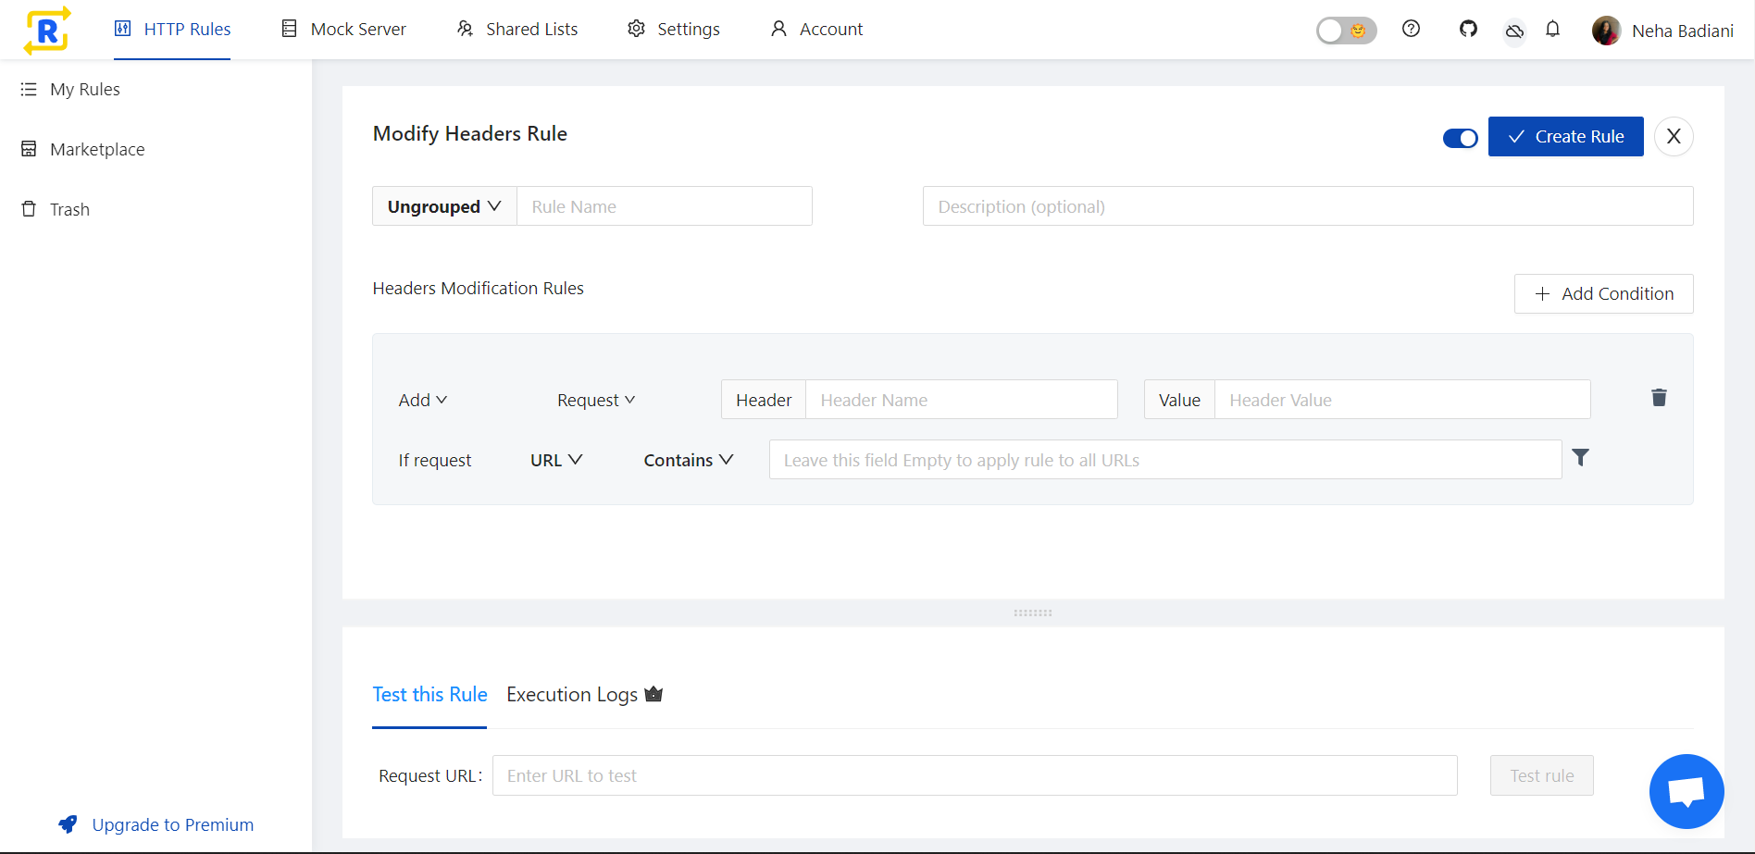Open the Requestly GitHub icon
This screenshot has width=1755, height=854.
pyautogui.click(x=1467, y=29)
